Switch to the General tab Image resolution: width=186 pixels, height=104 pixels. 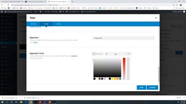(x=33, y=24)
